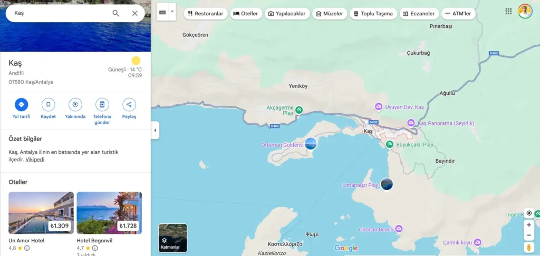This screenshot has width=540, height=256.
Task: Filter map by Müzeler
Action: click(330, 14)
